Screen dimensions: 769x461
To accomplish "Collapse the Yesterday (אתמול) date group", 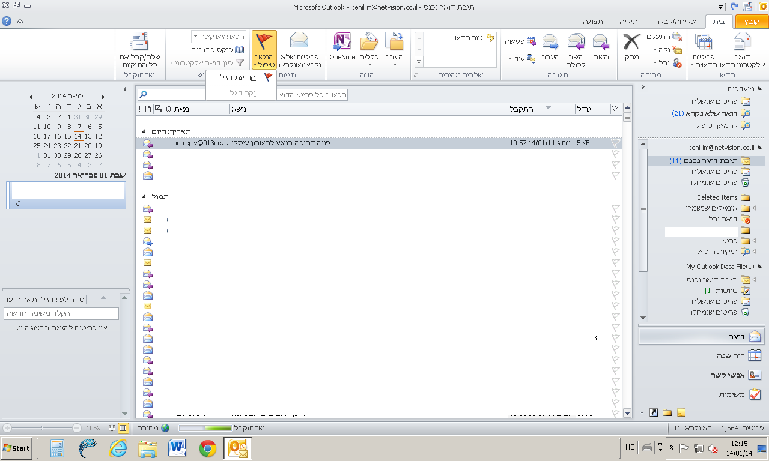I will tap(144, 197).
